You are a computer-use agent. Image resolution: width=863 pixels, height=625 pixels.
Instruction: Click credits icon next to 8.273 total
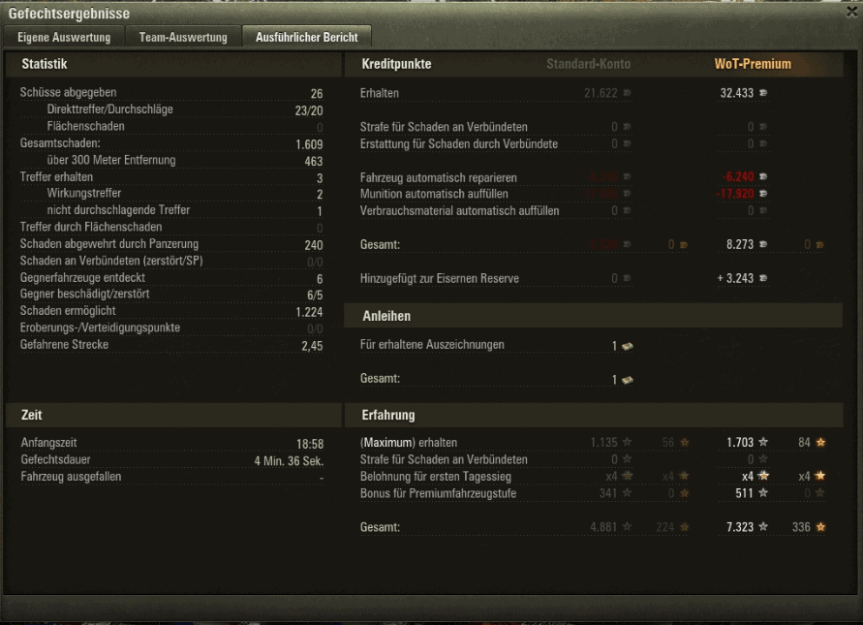click(763, 244)
